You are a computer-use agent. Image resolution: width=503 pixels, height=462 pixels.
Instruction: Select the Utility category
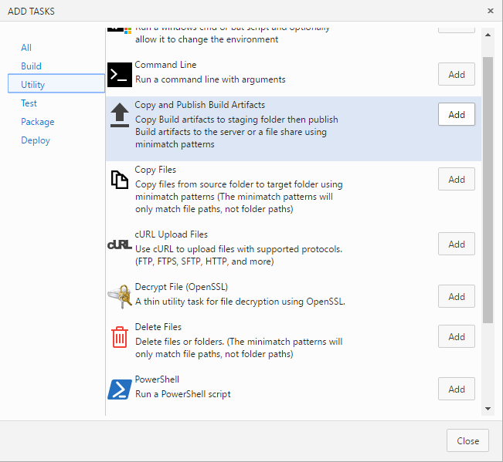tap(56, 83)
